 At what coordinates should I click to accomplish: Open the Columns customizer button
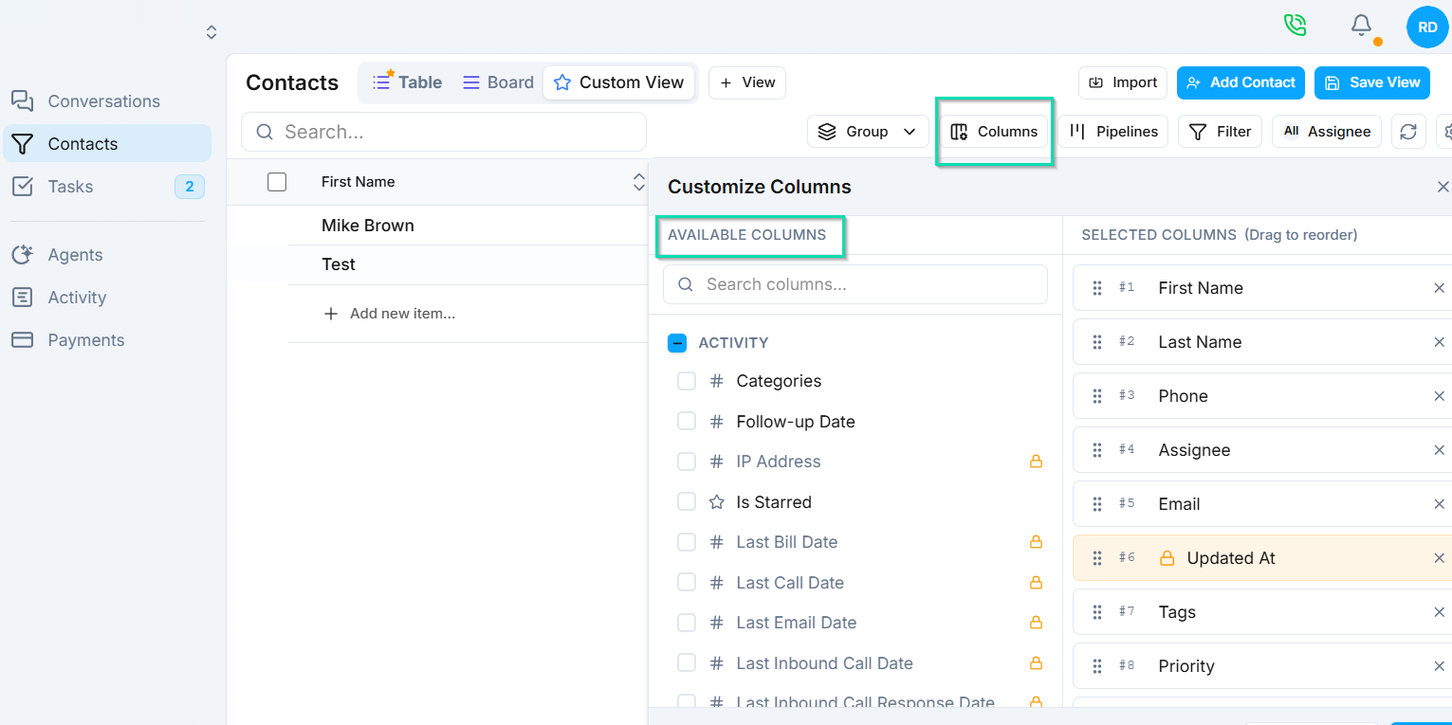pos(994,132)
